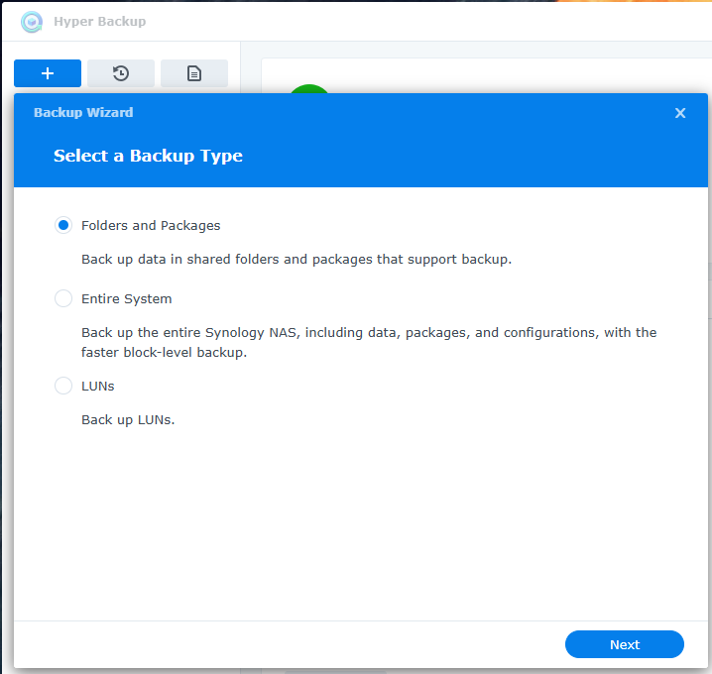Viewport: 712px width, 674px height.
Task: Select the LUNs radio button
Action: coord(63,386)
